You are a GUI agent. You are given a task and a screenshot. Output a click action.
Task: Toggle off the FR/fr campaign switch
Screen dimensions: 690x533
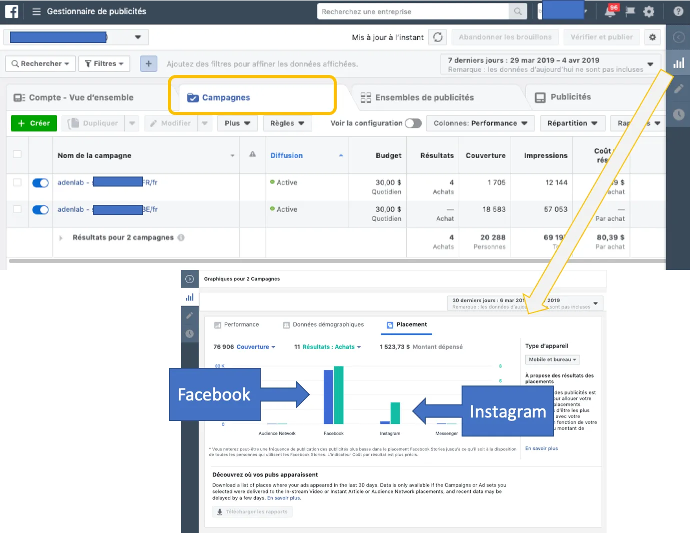point(40,183)
